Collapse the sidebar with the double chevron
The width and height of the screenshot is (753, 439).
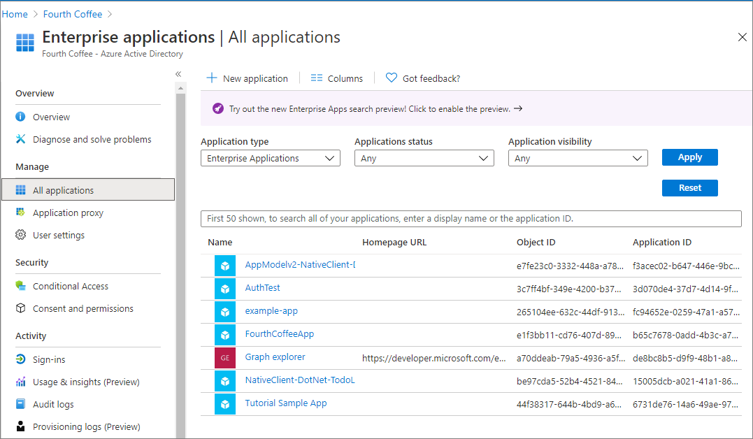(178, 73)
